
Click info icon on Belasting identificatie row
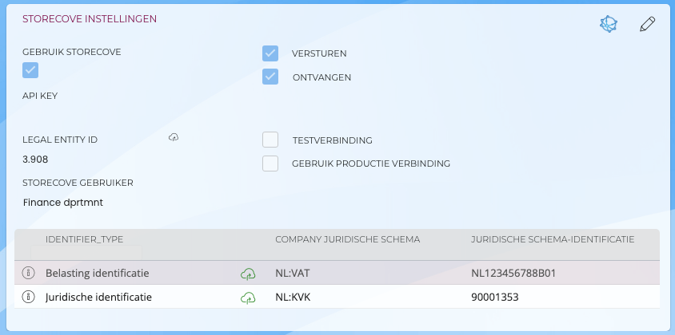pyautogui.click(x=29, y=273)
